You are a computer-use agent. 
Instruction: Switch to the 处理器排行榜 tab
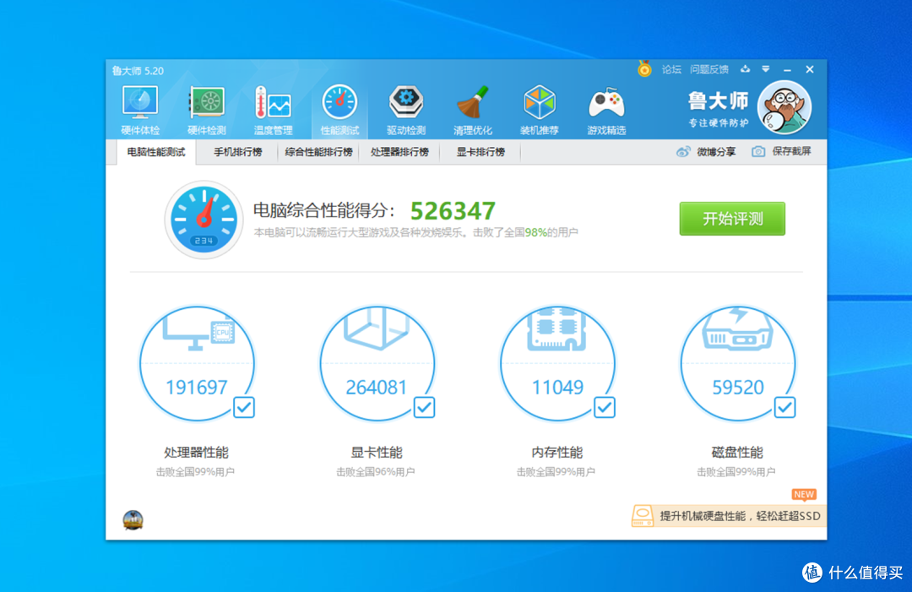399,152
